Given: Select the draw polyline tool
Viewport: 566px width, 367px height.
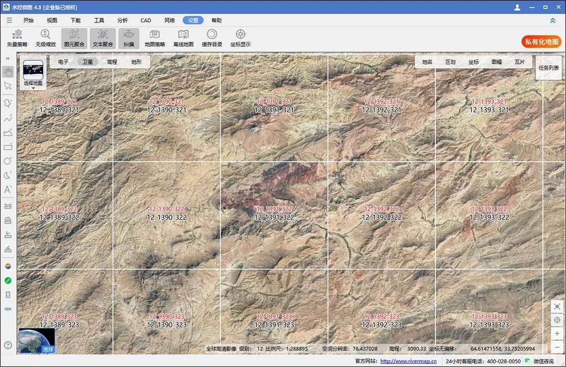Looking at the screenshot, I should coord(8,118).
